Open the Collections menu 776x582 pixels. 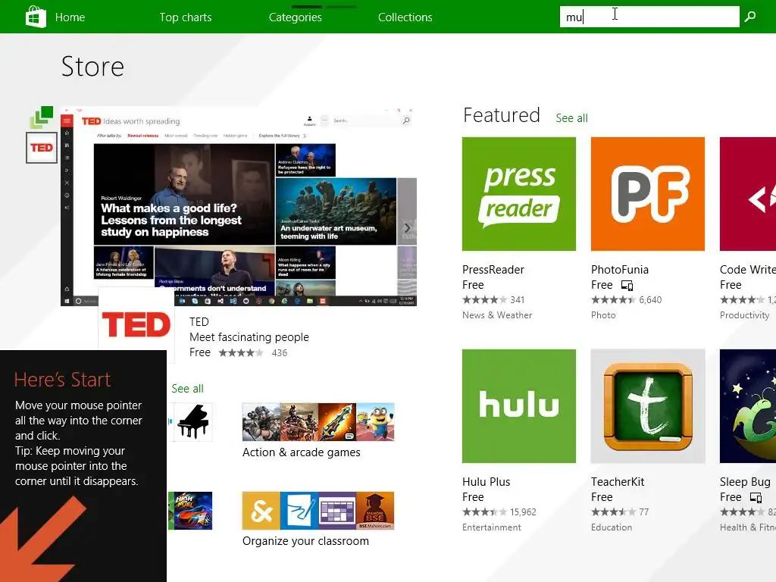(x=405, y=17)
